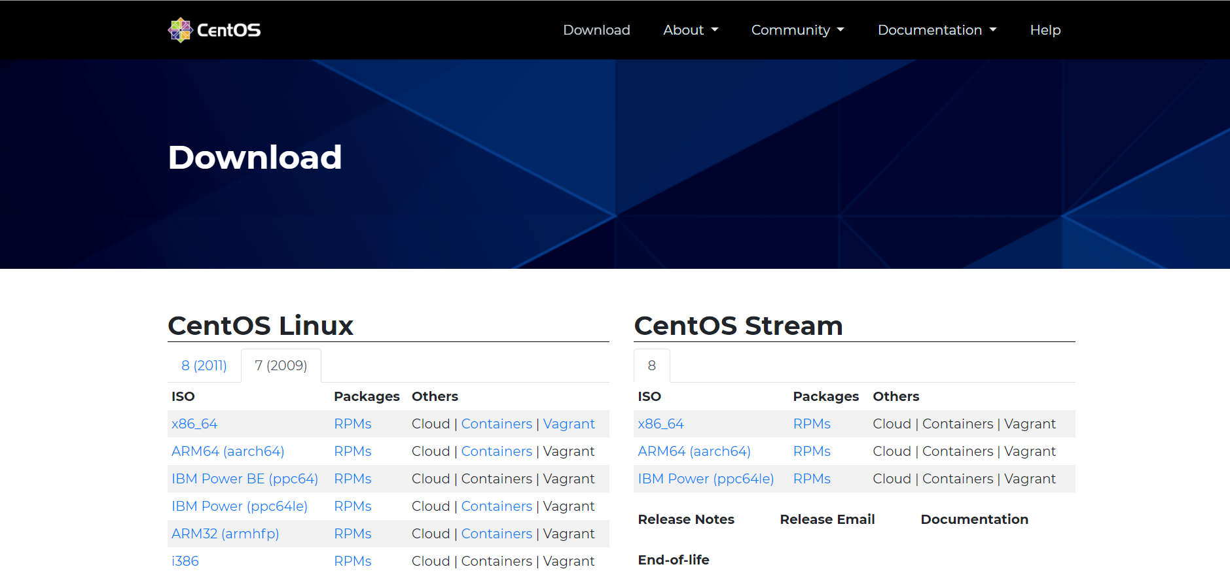Open RPMs link in ARM32 row
Image resolution: width=1230 pixels, height=571 pixels.
tap(353, 534)
